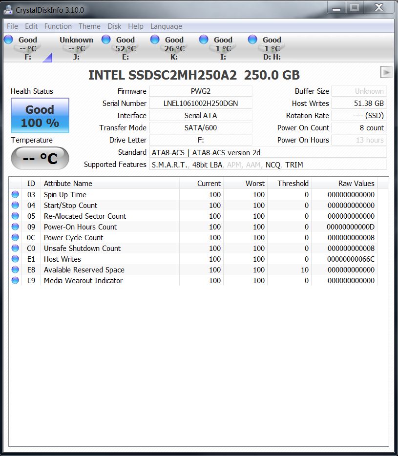Screen dimensions: 398x456
Task: Click the Serial Number field
Action: coord(201,104)
